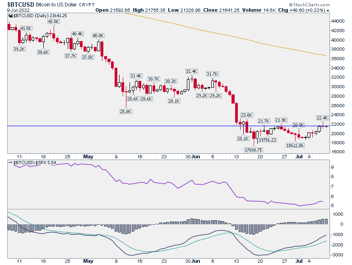Click the 31.4K high label
Screen dimensions: 352x265
[x=136, y=76]
